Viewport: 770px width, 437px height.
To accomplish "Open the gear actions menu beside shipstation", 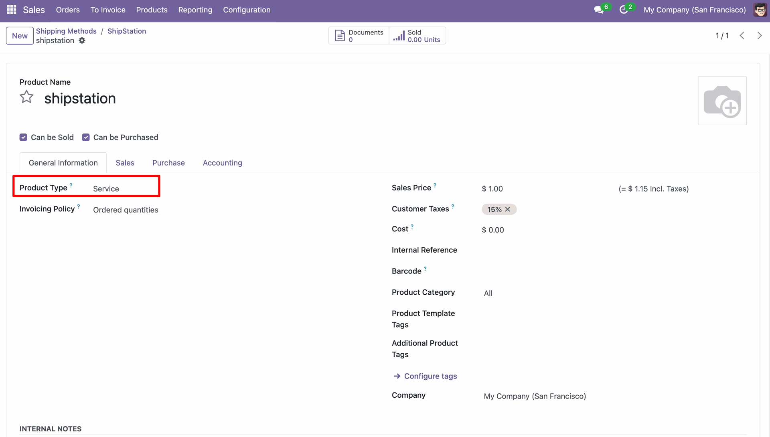I will pyautogui.click(x=82, y=40).
